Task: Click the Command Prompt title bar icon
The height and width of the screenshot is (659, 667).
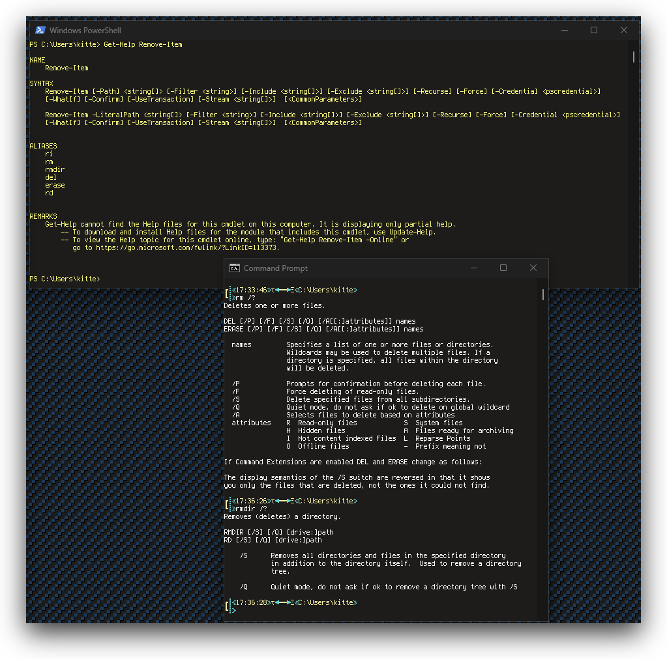Action: (x=234, y=268)
